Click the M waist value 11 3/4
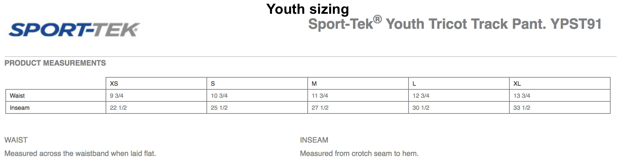 [x=320, y=96]
